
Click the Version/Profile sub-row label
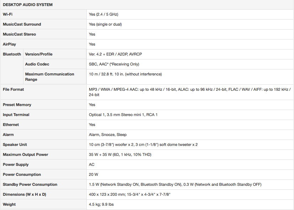[x=39, y=54]
